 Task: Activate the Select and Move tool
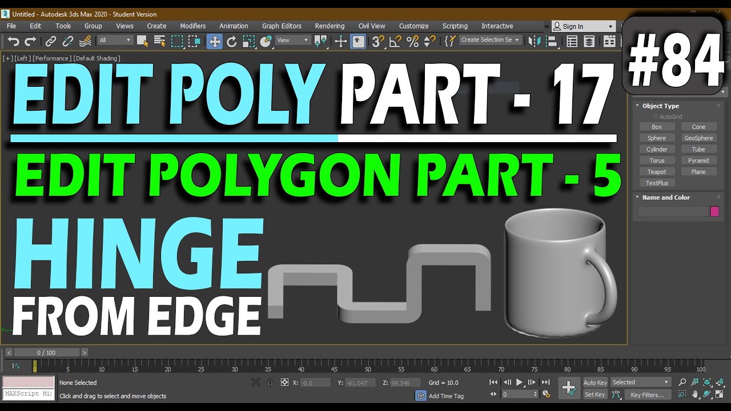(215, 41)
